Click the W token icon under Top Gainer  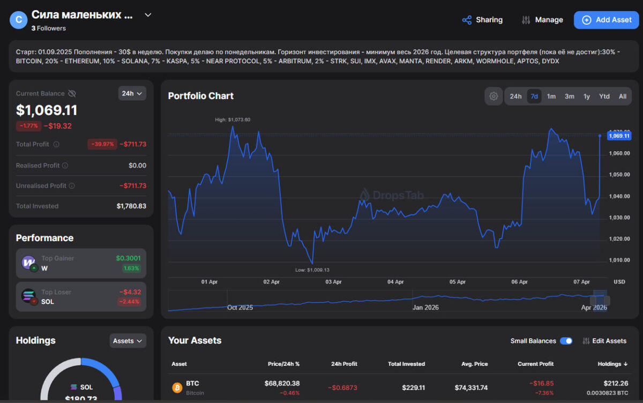pos(28,263)
